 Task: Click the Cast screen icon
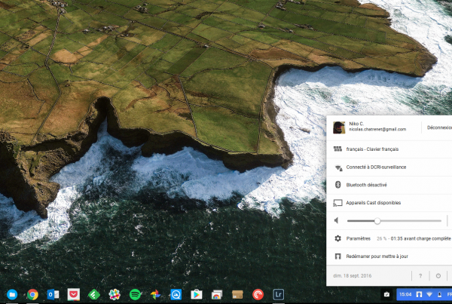pyautogui.click(x=337, y=203)
